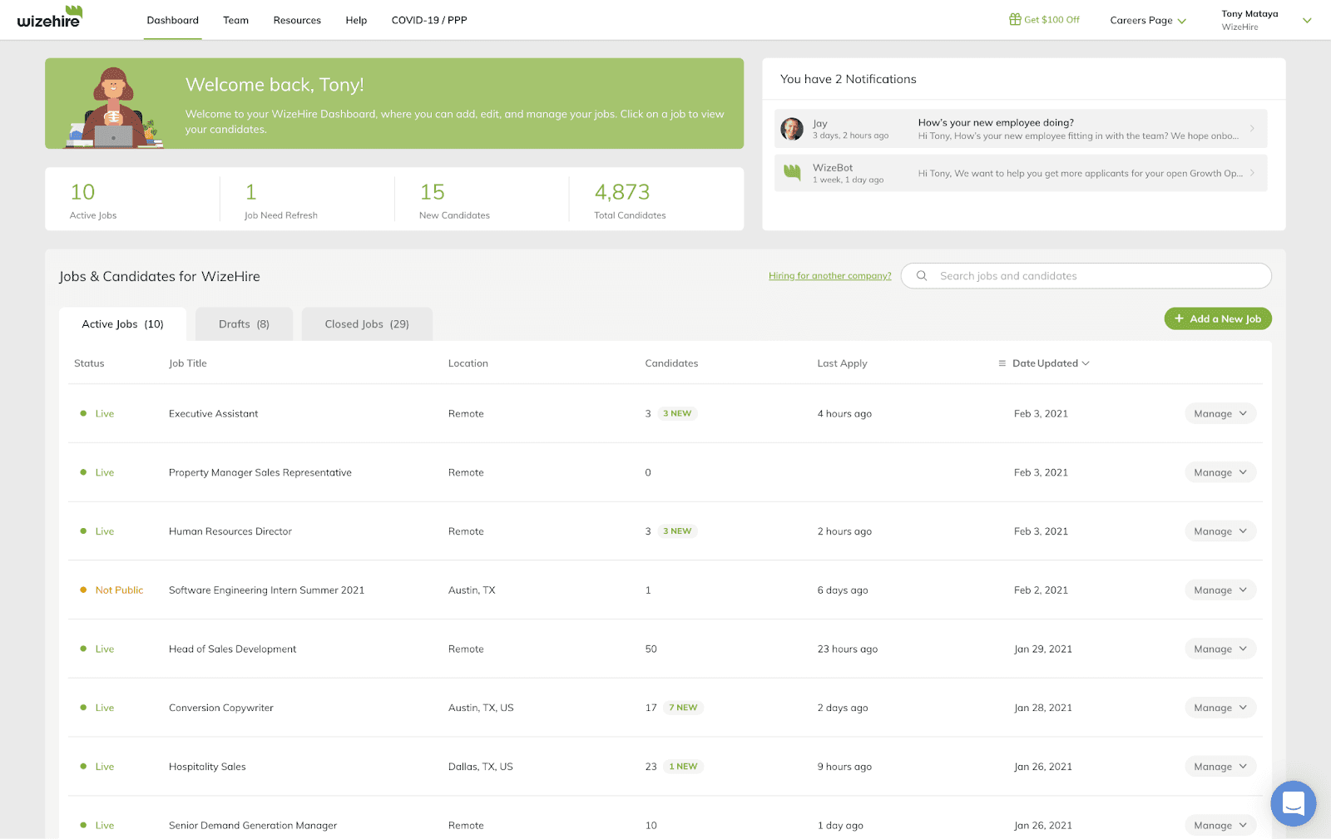Click the sort icon beside Date Updated

[1002, 363]
